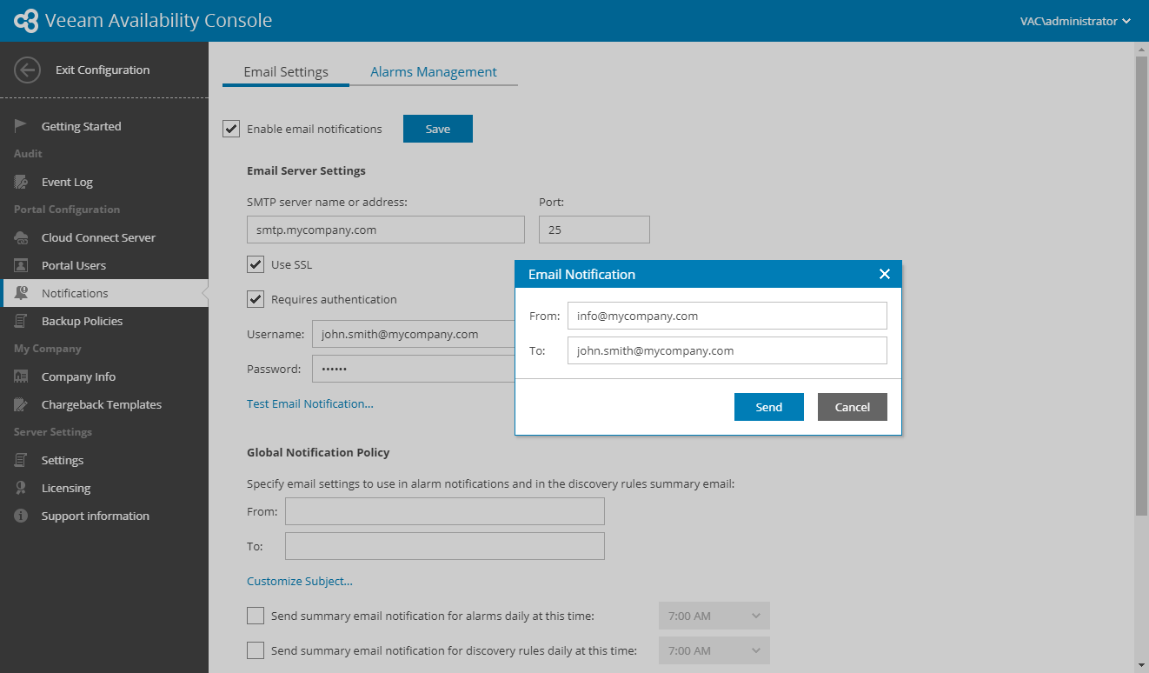Click the Portal Users icon
The image size is (1149, 673).
point(22,265)
